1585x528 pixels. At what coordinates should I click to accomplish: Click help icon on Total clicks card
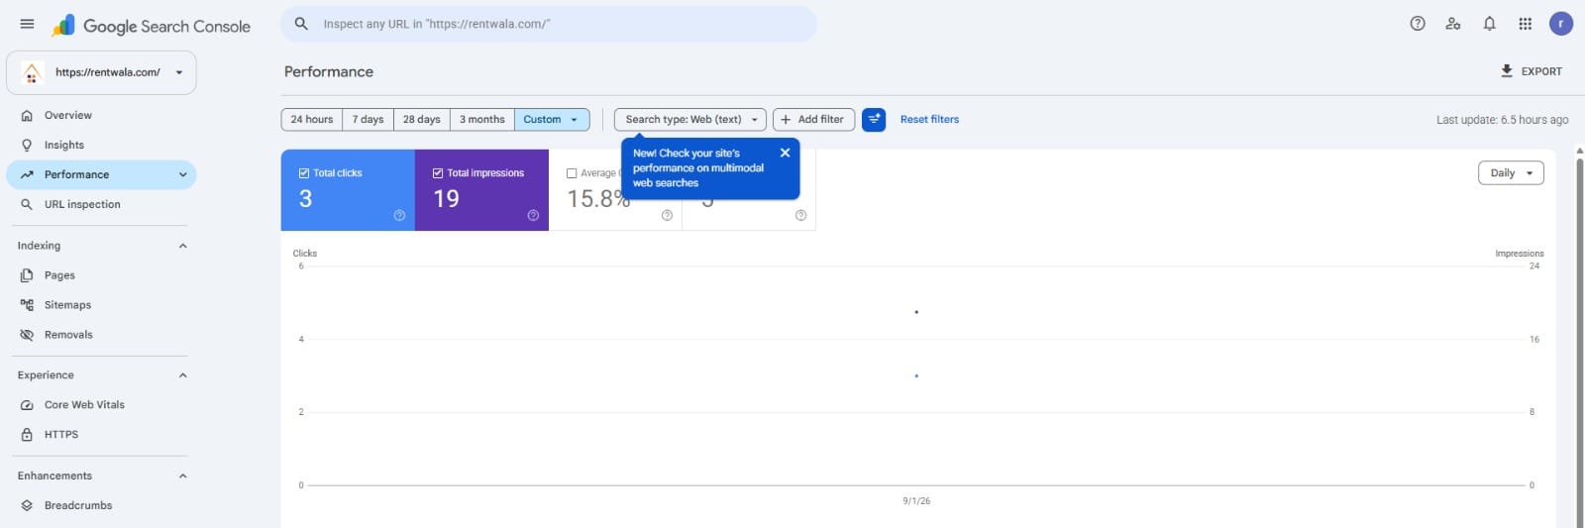click(x=399, y=215)
